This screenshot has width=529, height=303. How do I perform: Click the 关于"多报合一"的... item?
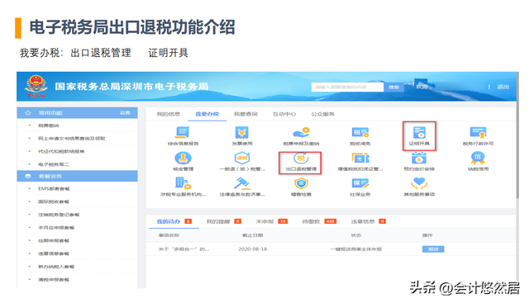pyautogui.click(x=183, y=249)
